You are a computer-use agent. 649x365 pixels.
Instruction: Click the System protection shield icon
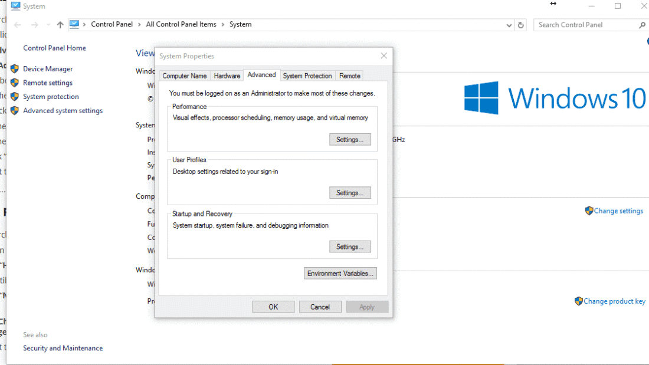(15, 97)
